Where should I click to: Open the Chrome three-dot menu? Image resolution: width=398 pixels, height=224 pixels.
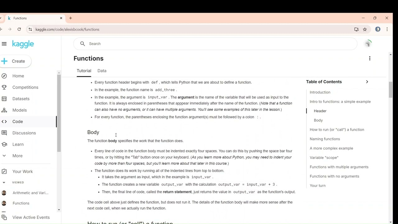pos(387,29)
